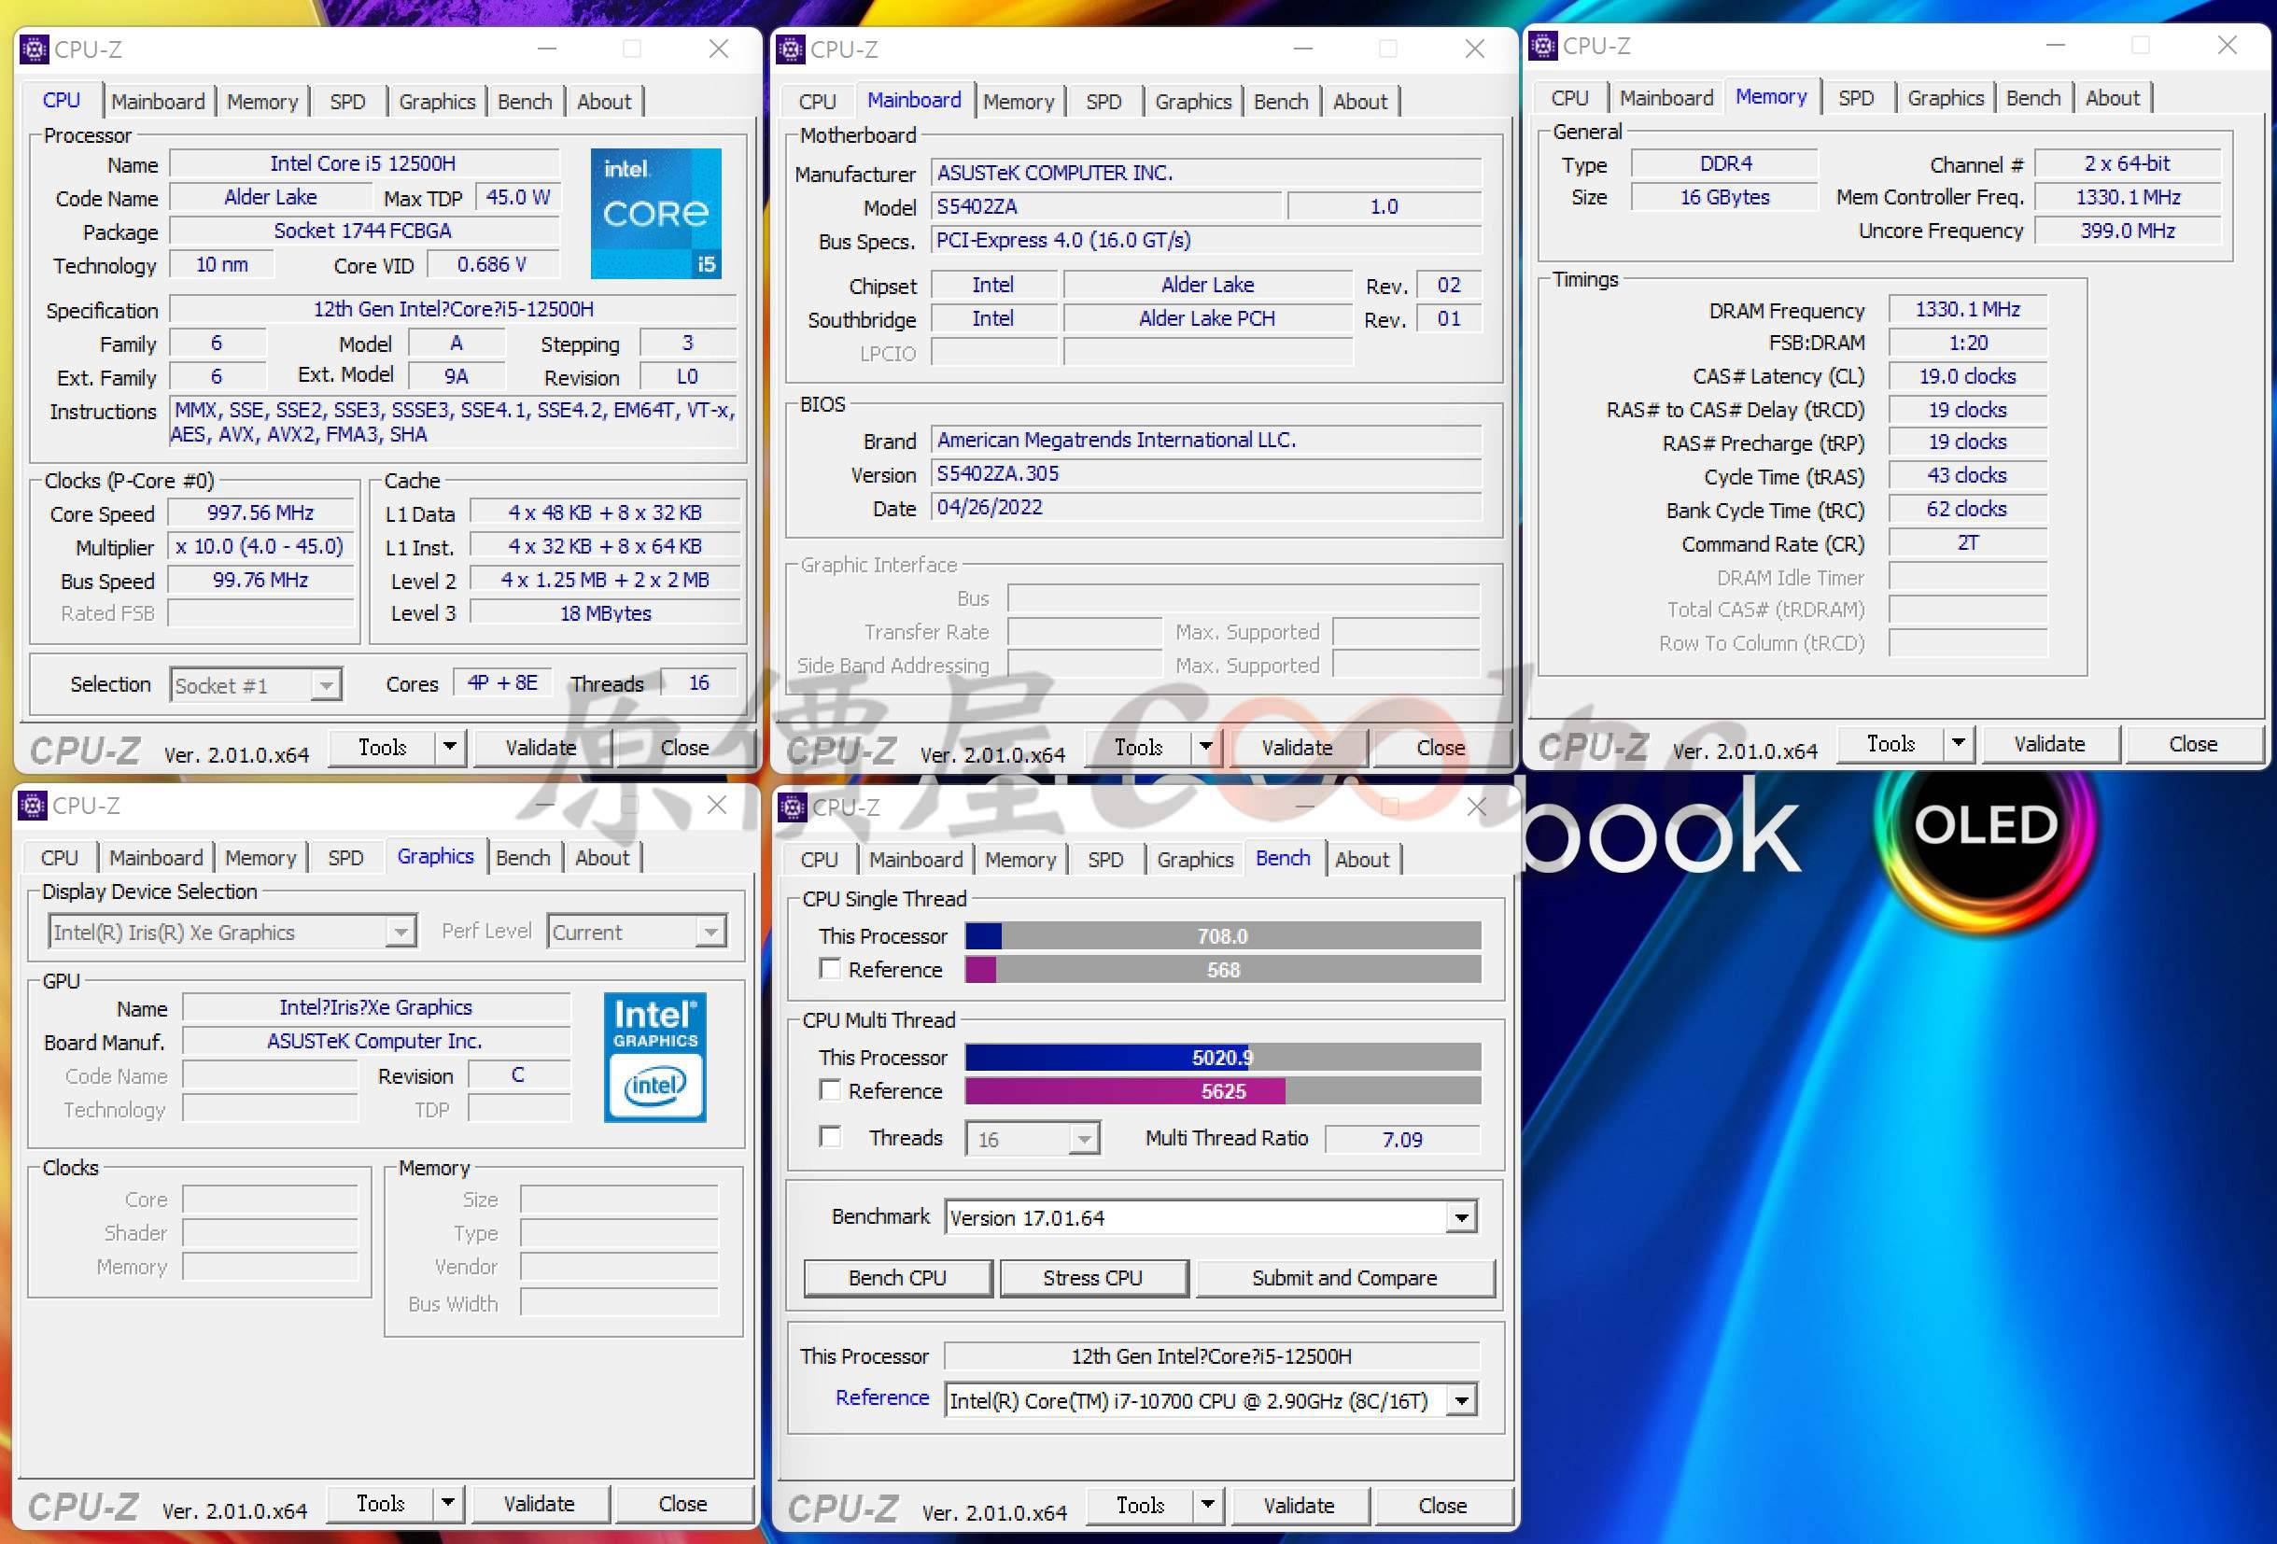Image resolution: width=2277 pixels, height=1544 pixels.
Task: Minimize the CPU tab window
Action: (547, 49)
